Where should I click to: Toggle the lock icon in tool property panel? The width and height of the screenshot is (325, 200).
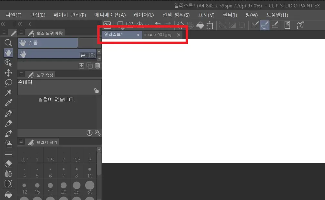(96, 90)
